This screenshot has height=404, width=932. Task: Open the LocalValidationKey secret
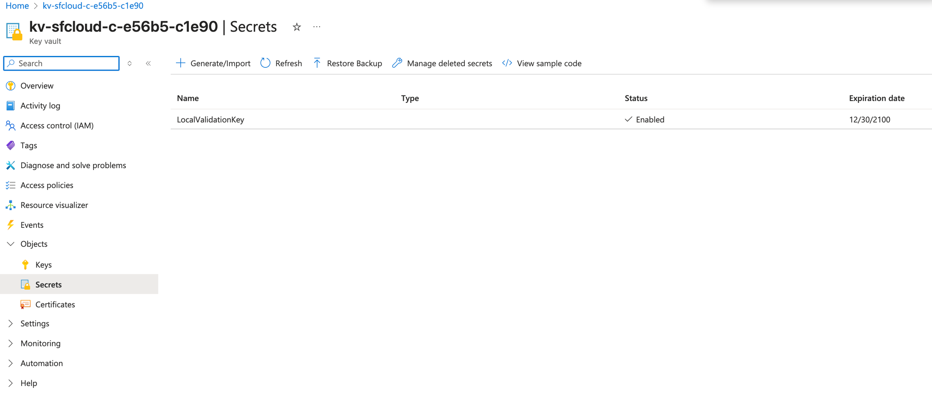(211, 120)
